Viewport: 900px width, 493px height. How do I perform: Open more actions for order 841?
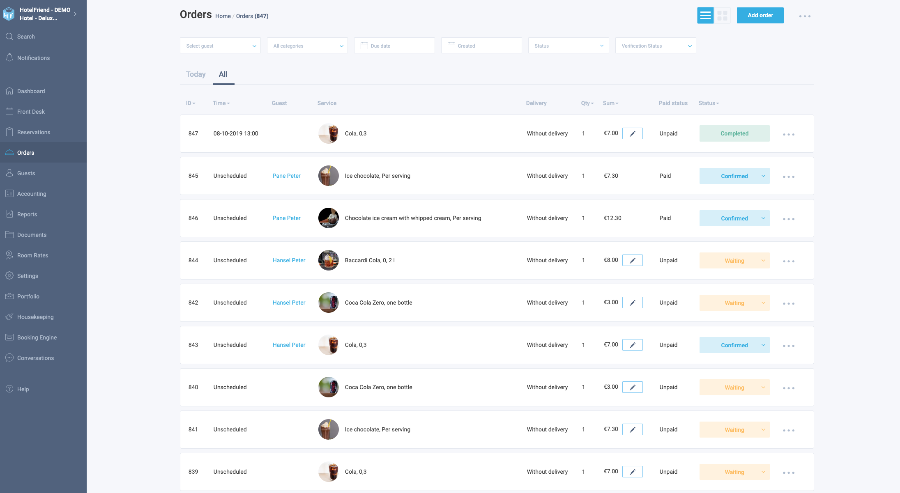tap(788, 431)
